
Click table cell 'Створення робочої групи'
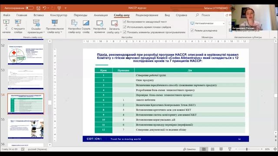(x=190, y=75)
